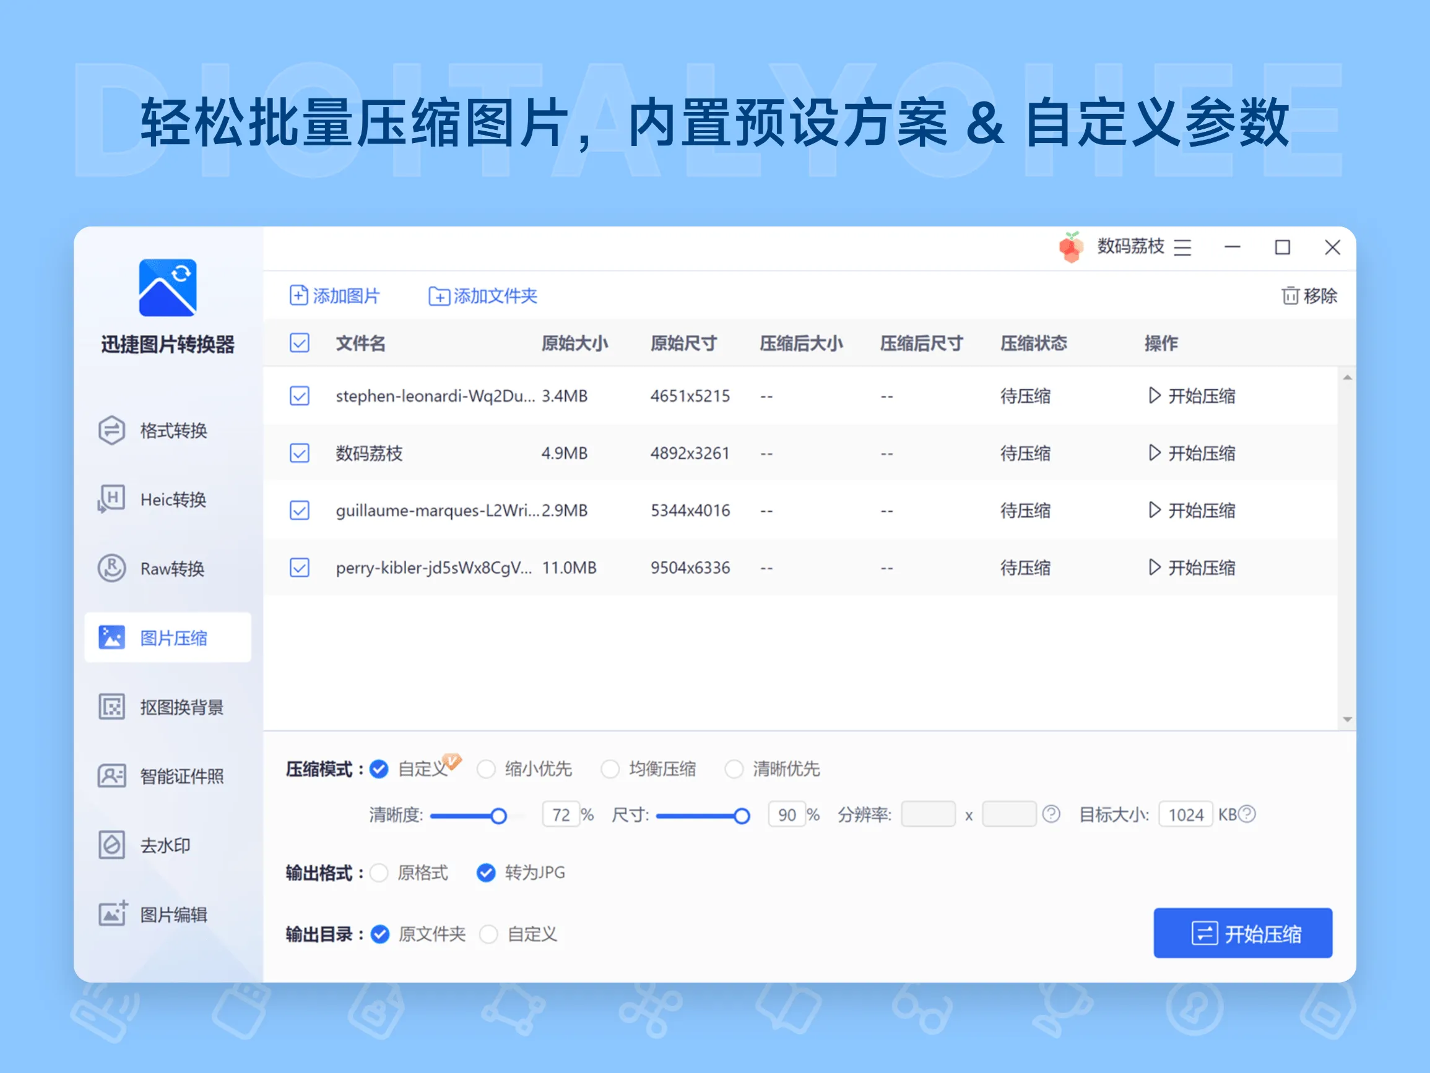Select the Heic转换 sidebar icon

[x=111, y=499]
